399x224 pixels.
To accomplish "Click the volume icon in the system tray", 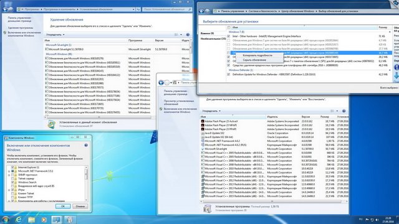I will 377,220.
